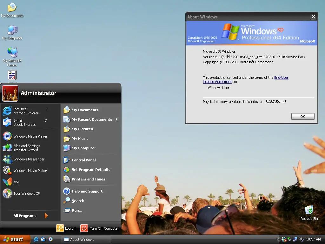This screenshot has width=325, height=244.
Task: Click Turn Off Computer button
Action: pos(99,228)
